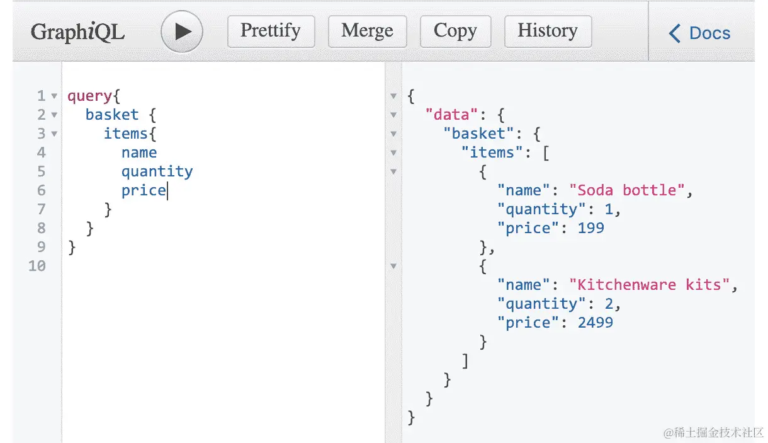
Task: Click the 'items' field in the query editor
Action: click(x=126, y=134)
